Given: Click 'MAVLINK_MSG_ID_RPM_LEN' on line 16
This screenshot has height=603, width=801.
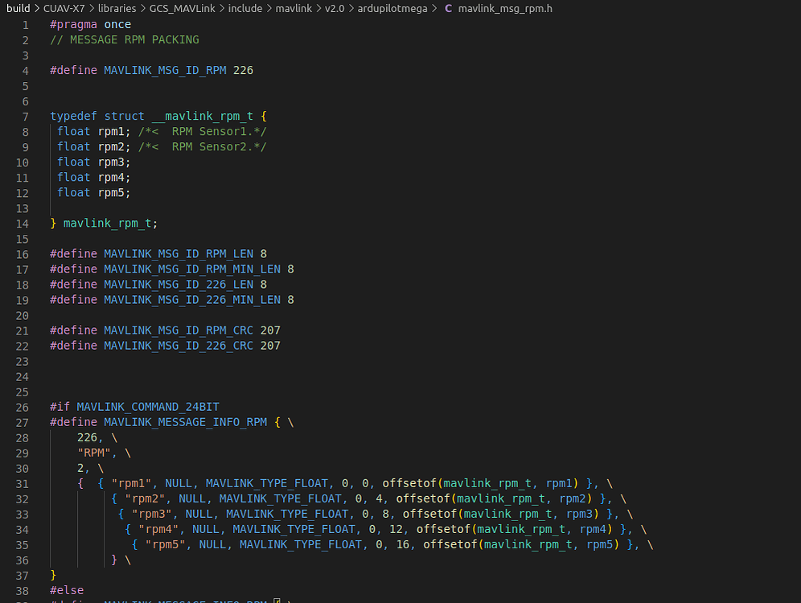Looking at the screenshot, I should [x=178, y=254].
